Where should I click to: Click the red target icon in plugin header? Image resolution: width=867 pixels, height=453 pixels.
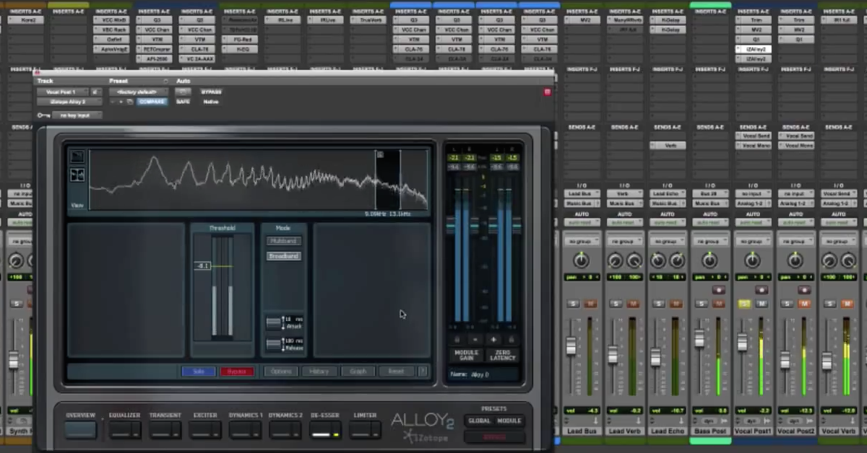pyautogui.click(x=547, y=92)
